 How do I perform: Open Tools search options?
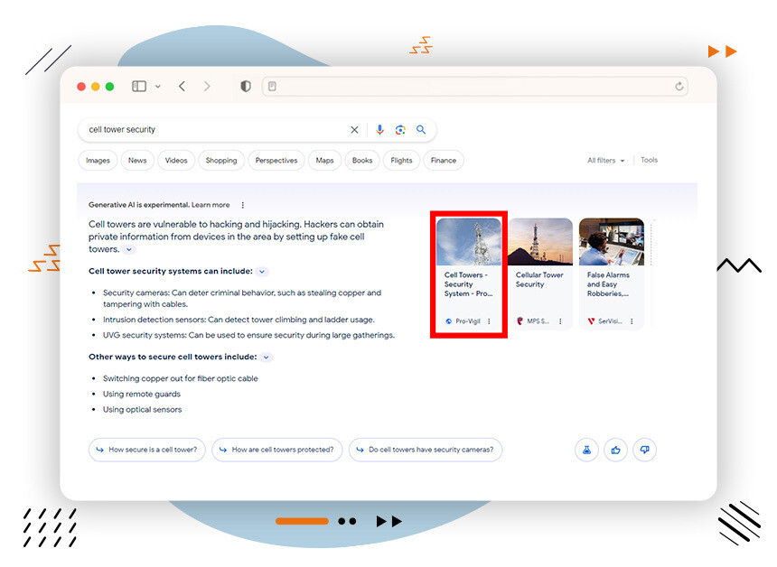tap(650, 161)
